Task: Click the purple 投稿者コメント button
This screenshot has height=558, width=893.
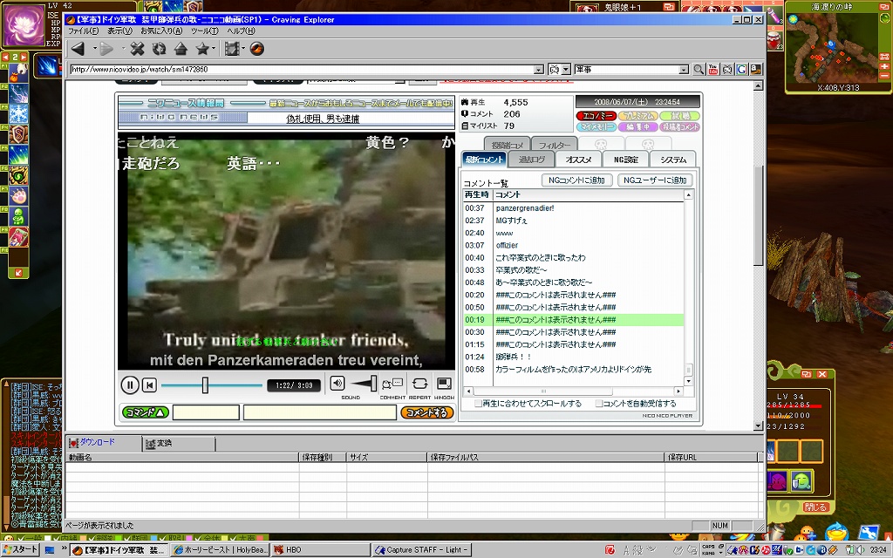Action: tap(680, 127)
